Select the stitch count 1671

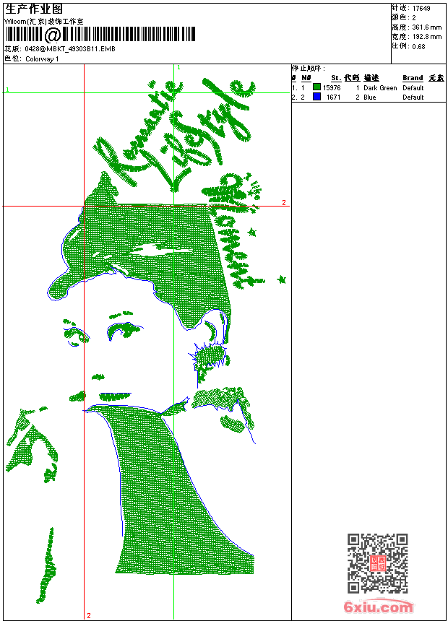[333, 97]
